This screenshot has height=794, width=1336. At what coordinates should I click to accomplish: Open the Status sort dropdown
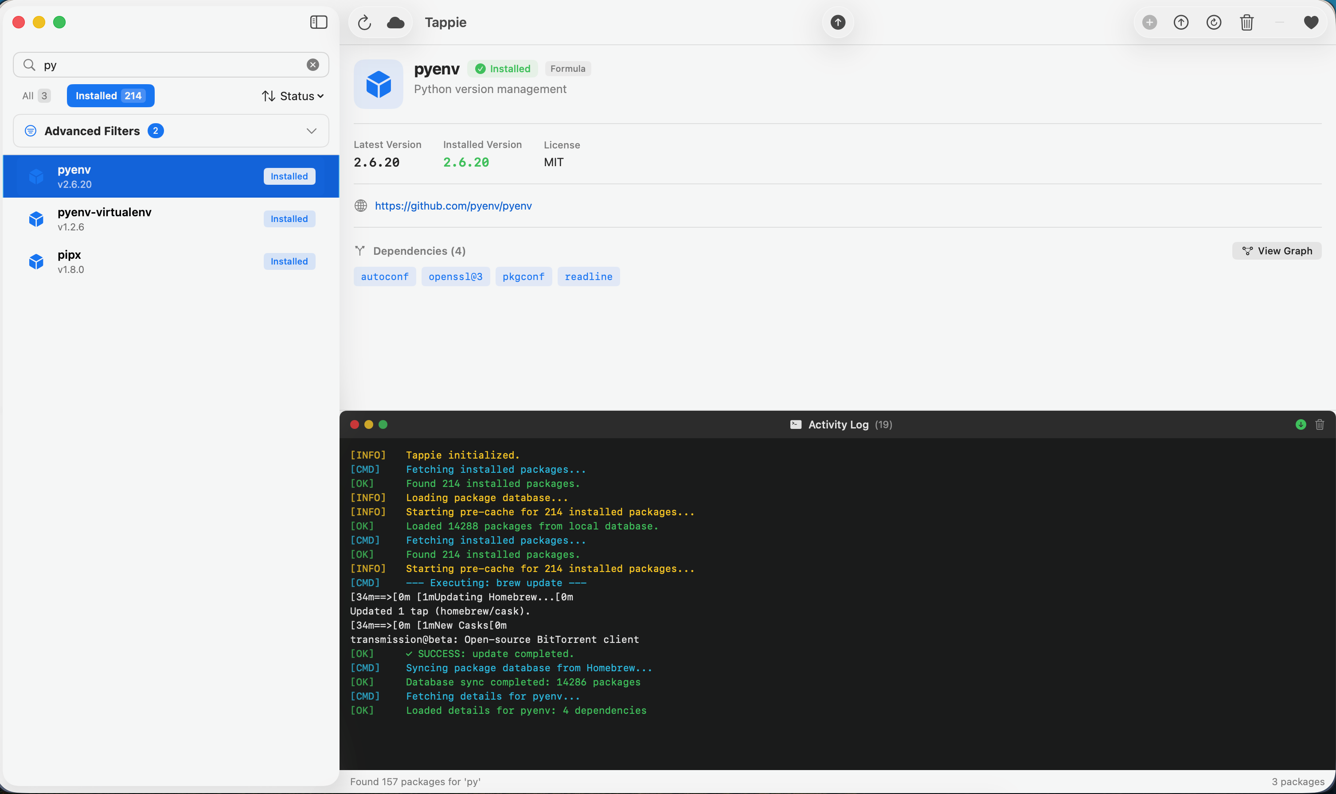coord(293,96)
